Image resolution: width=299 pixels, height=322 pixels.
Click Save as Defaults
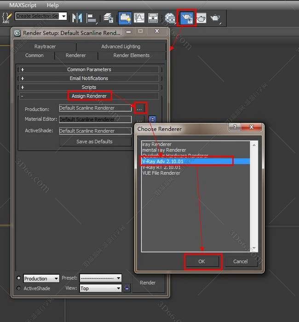tap(95, 142)
